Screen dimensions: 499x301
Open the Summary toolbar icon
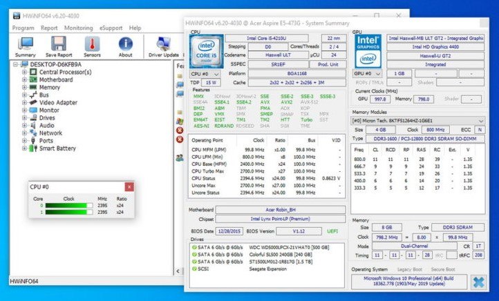26,46
